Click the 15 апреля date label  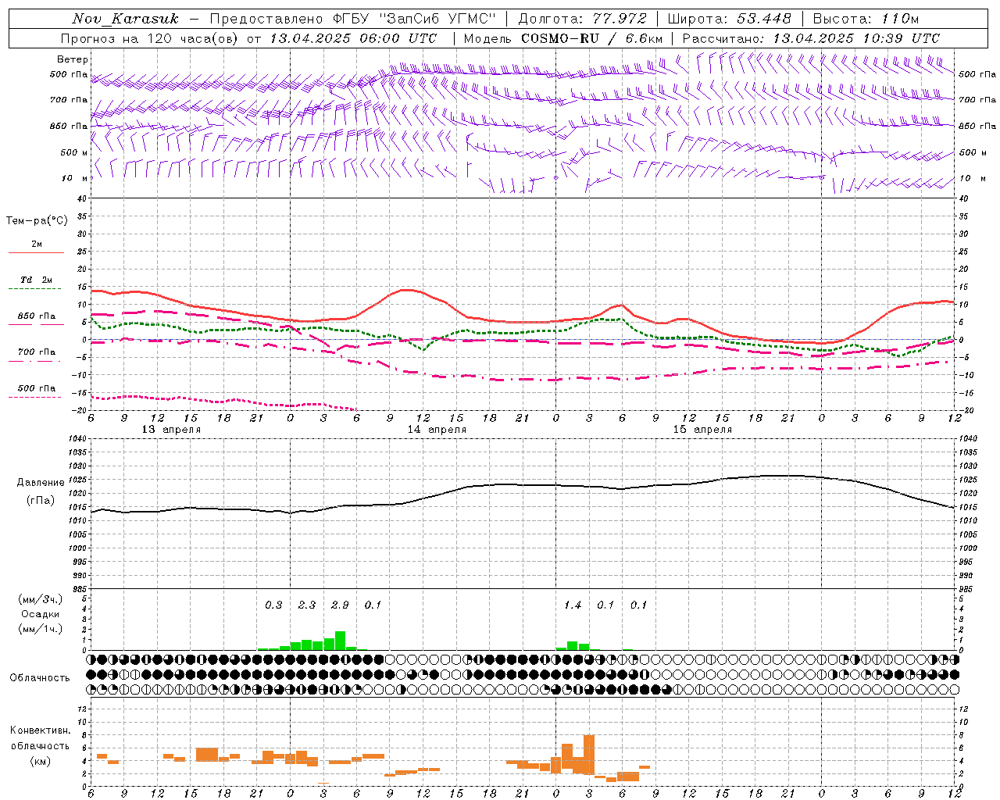[702, 430]
